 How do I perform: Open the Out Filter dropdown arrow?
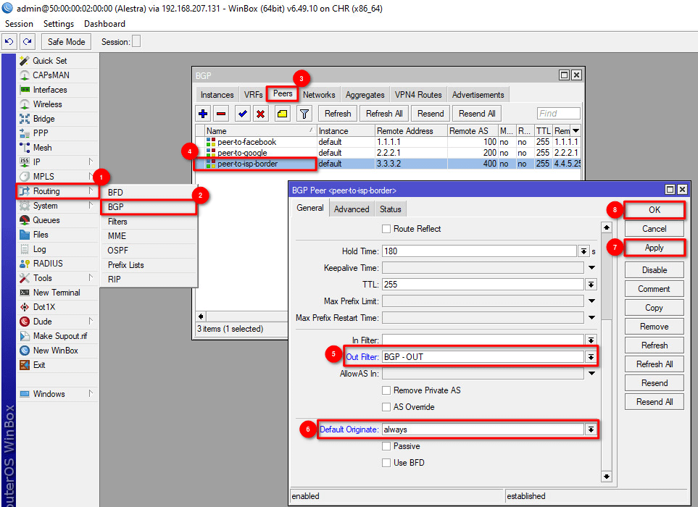[591, 356]
